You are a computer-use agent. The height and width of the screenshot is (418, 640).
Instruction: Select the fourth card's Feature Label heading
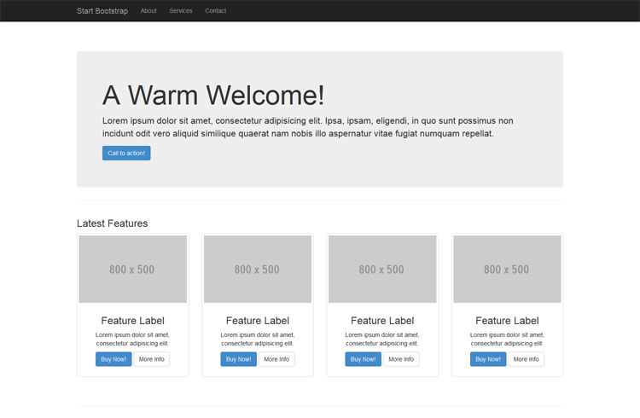pyautogui.click(x=507, y=321)
